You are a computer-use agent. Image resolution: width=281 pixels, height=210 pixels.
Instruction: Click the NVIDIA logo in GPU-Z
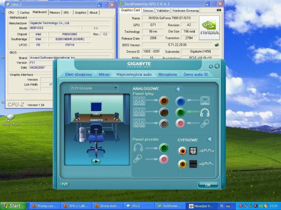(x=209, y=28)
